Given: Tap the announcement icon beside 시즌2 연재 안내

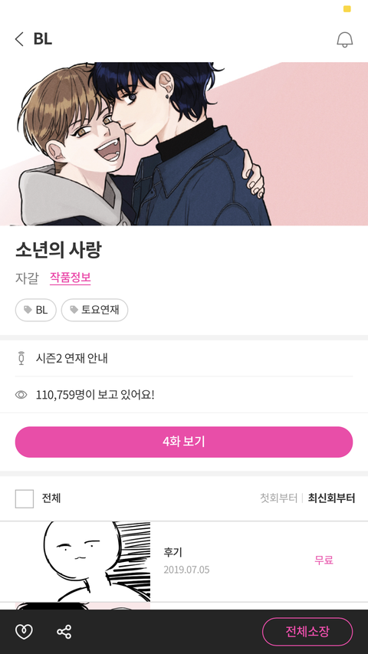Looking at the screenshot, I should (x=21, y=358).
